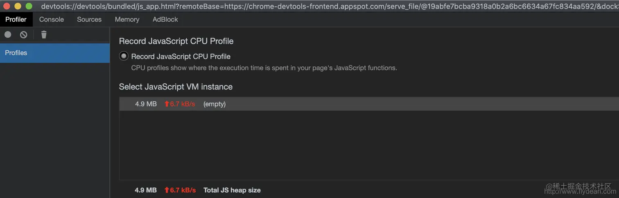Maximize the window using the green button

pos(29,6)
